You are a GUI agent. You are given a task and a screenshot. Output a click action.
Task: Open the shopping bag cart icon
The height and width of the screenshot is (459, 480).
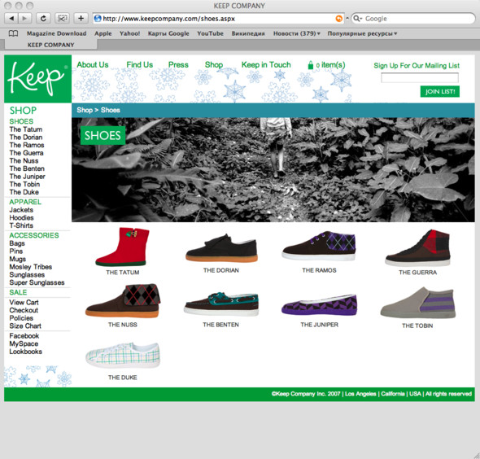point(311,65)
